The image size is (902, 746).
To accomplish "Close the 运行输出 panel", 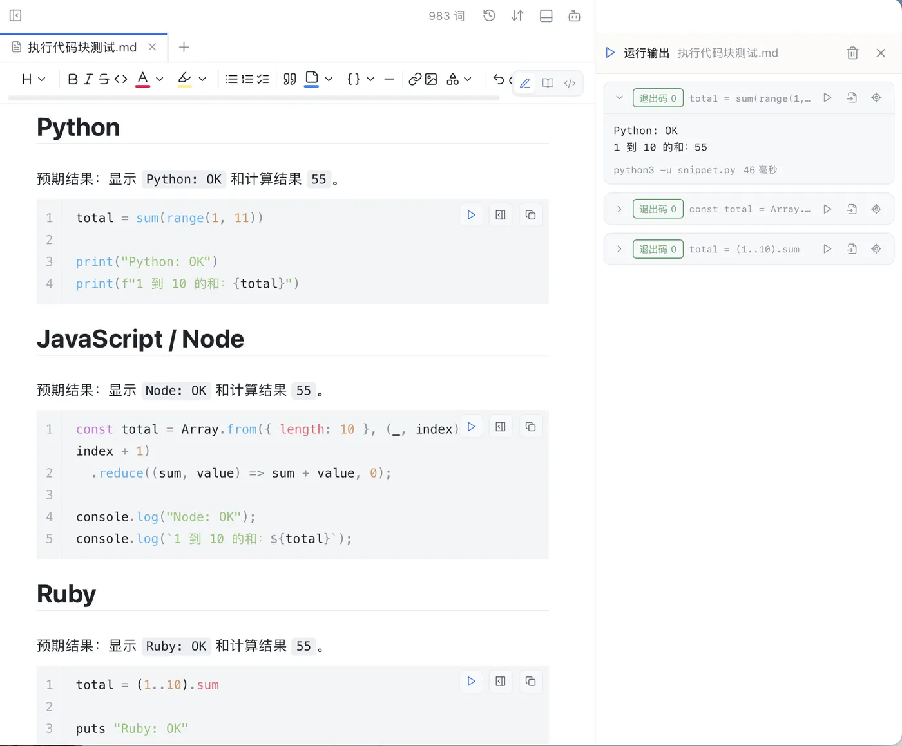I will [881, 53].
